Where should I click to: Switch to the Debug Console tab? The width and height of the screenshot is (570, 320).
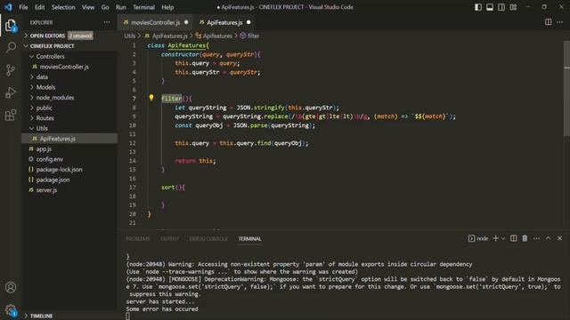208,239
